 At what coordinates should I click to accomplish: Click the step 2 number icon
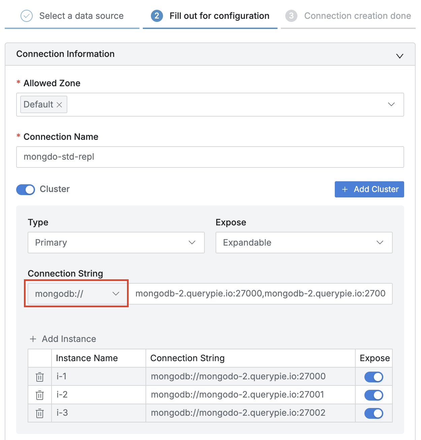pos(157,16)
